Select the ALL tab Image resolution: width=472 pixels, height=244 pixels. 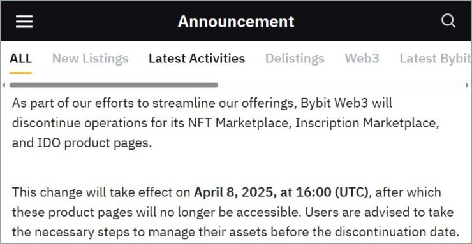20,59
